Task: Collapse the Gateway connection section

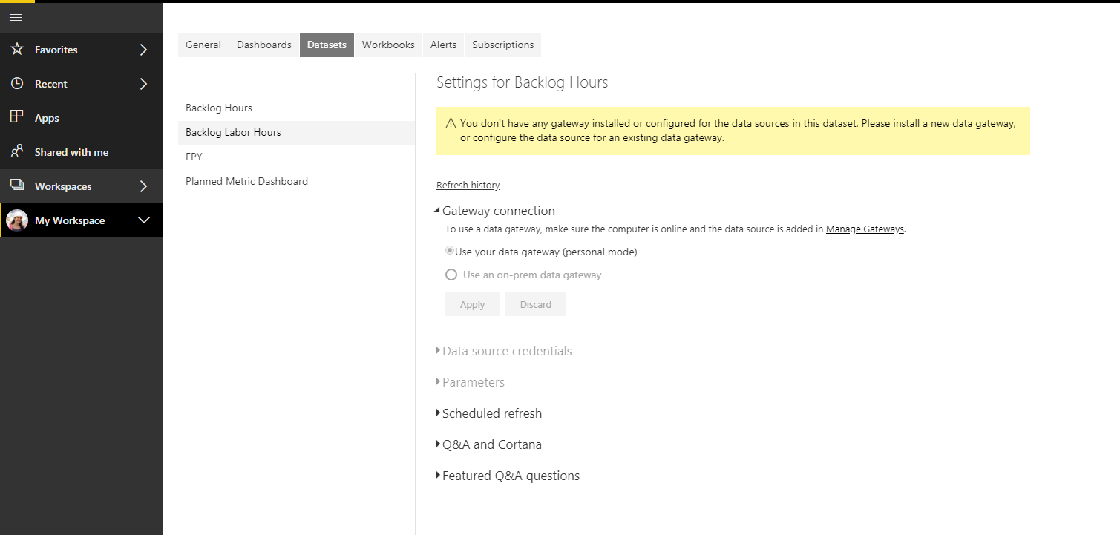Action: [x=437, y=211]
